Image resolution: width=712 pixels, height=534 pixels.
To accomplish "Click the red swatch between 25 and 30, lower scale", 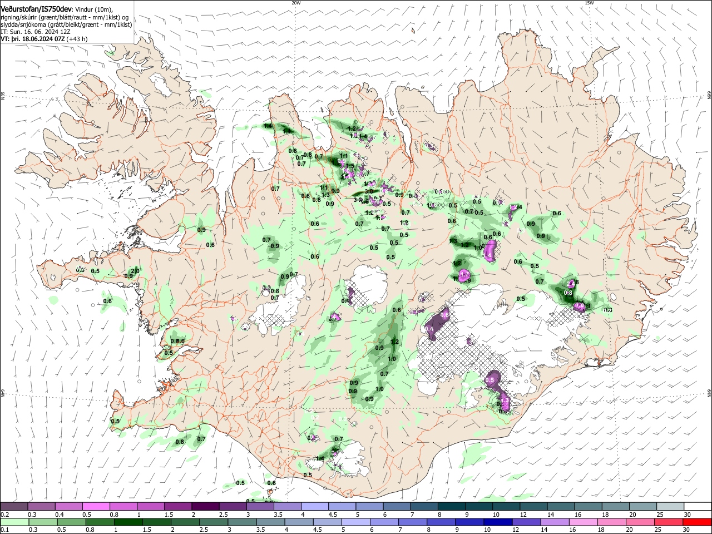I will pos(670,522).
